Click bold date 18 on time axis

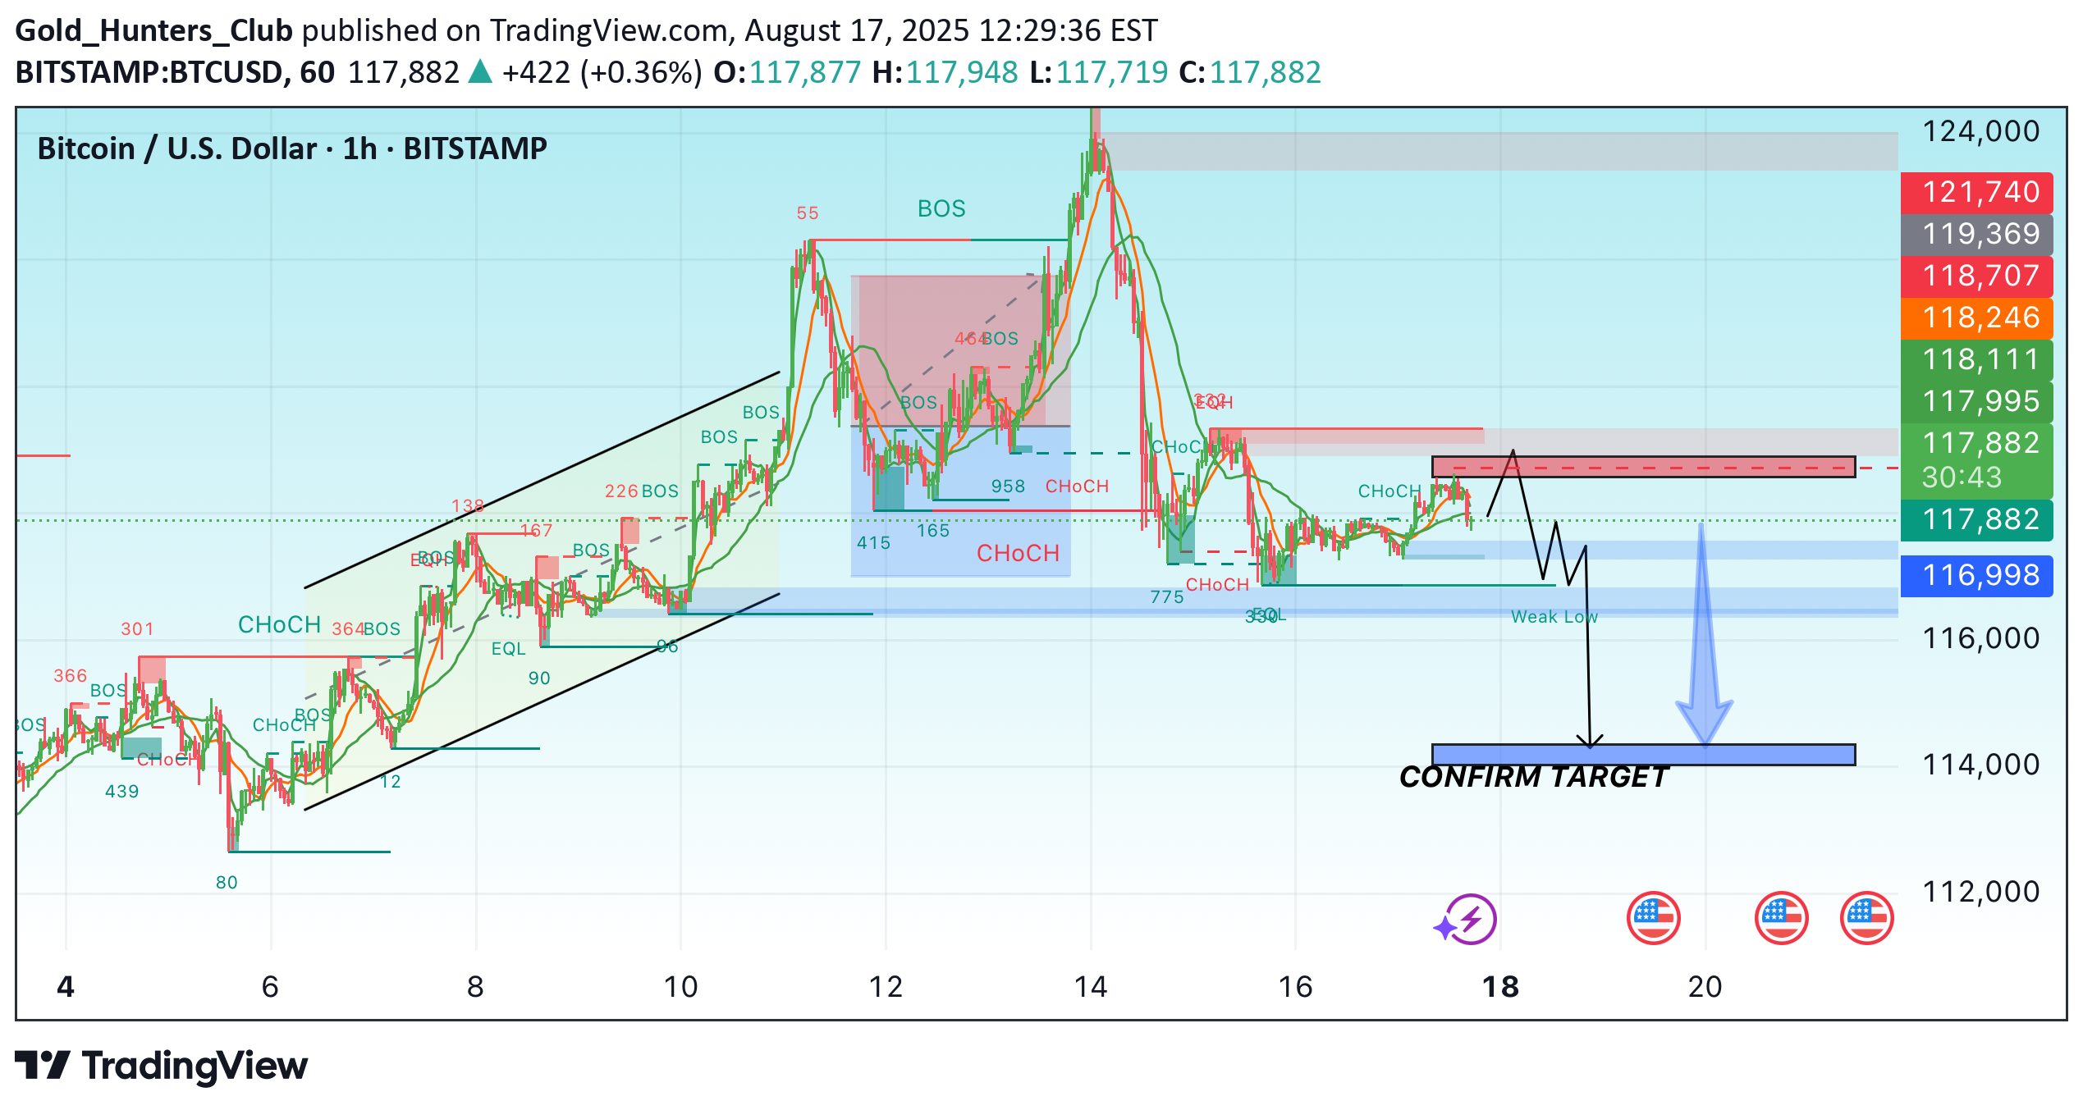pos(1500,987)
